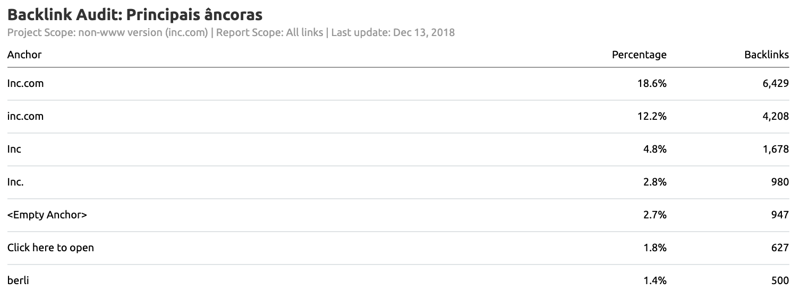Image resolution: width=800 pixels, height=300 pixels.
Task: Click the Project Scope subtitle line
Action: pyautogui.click(x=231, y=32)
